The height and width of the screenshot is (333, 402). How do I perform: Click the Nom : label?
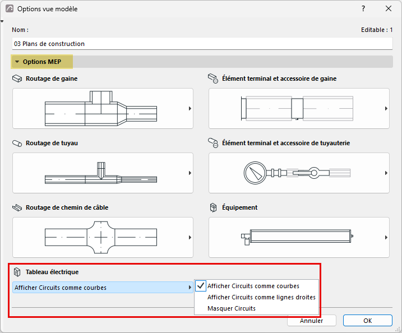[20, 30]
